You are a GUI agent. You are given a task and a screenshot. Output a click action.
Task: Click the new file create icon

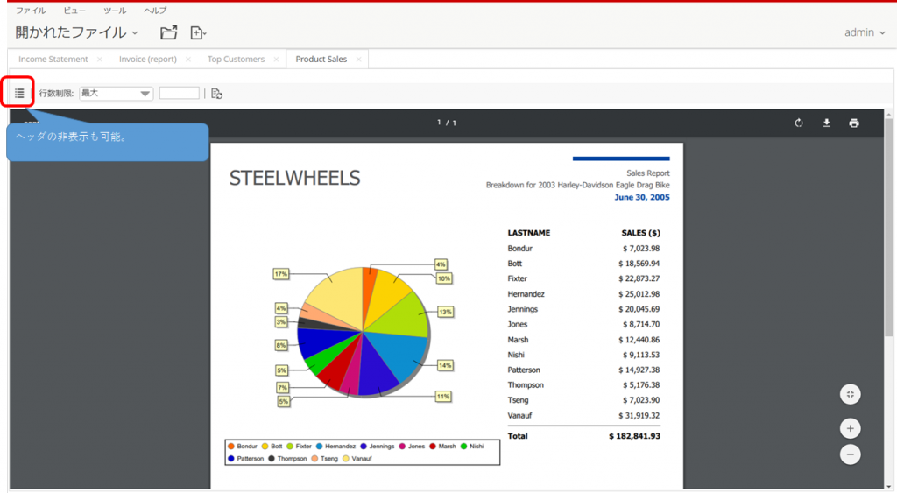[197, 33]
